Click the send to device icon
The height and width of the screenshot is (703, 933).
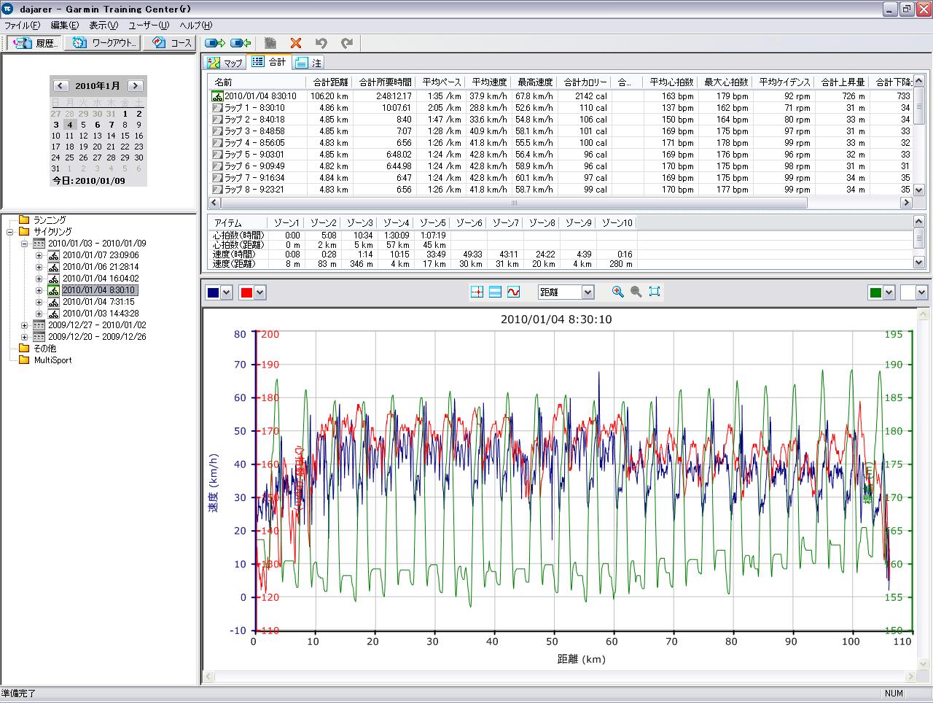(x=215, y=43)
